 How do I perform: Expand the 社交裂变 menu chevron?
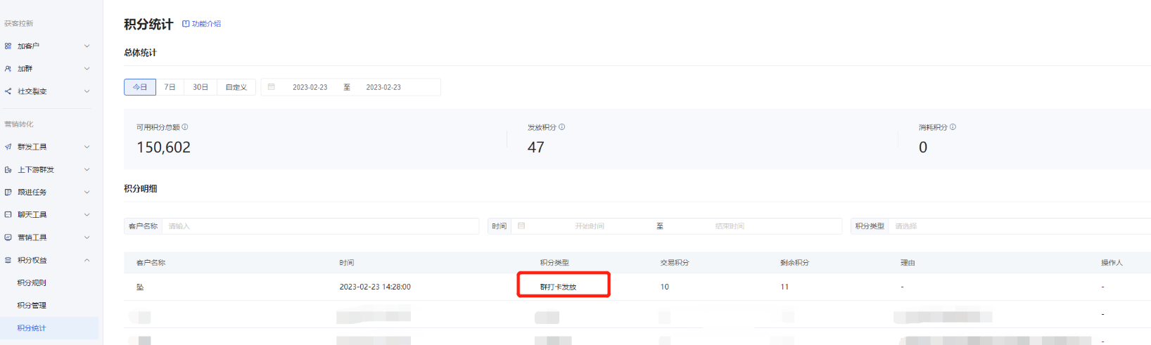pos(87,91)
